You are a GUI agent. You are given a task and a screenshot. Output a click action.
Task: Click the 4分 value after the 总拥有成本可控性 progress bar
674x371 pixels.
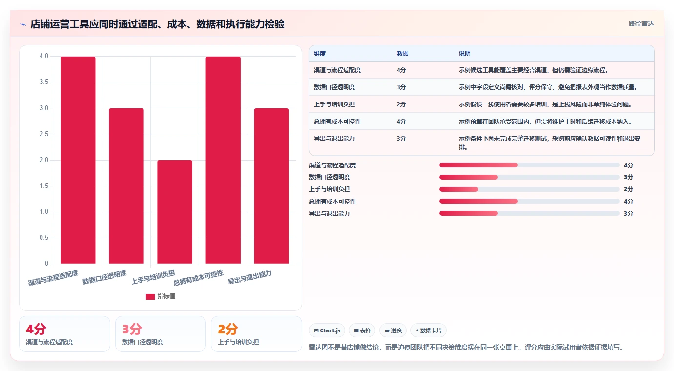(x=628, y=201)
